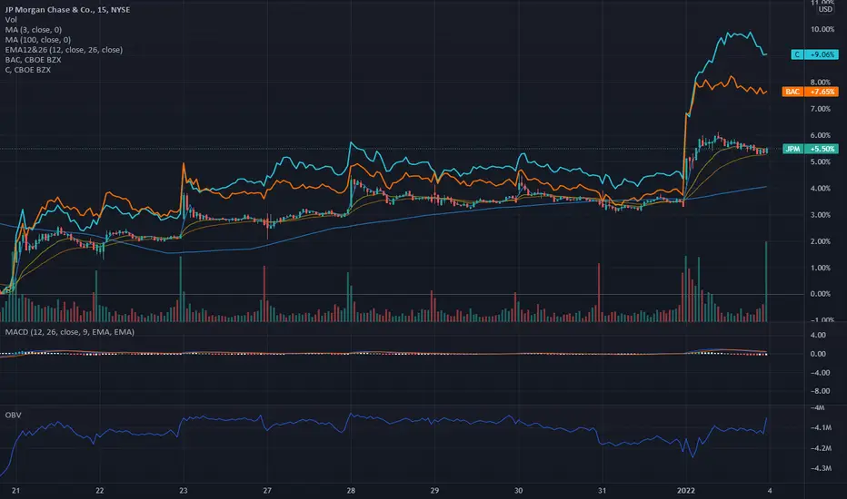
Task: Click the BAC +7.65% price label
Action: [x=811, y=92]
